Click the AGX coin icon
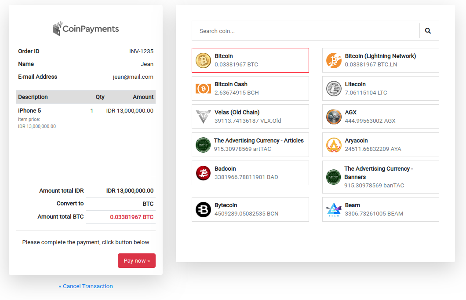The width and height of the screenshot is (466, 300). pyautogui.click(x=334, y=117)
